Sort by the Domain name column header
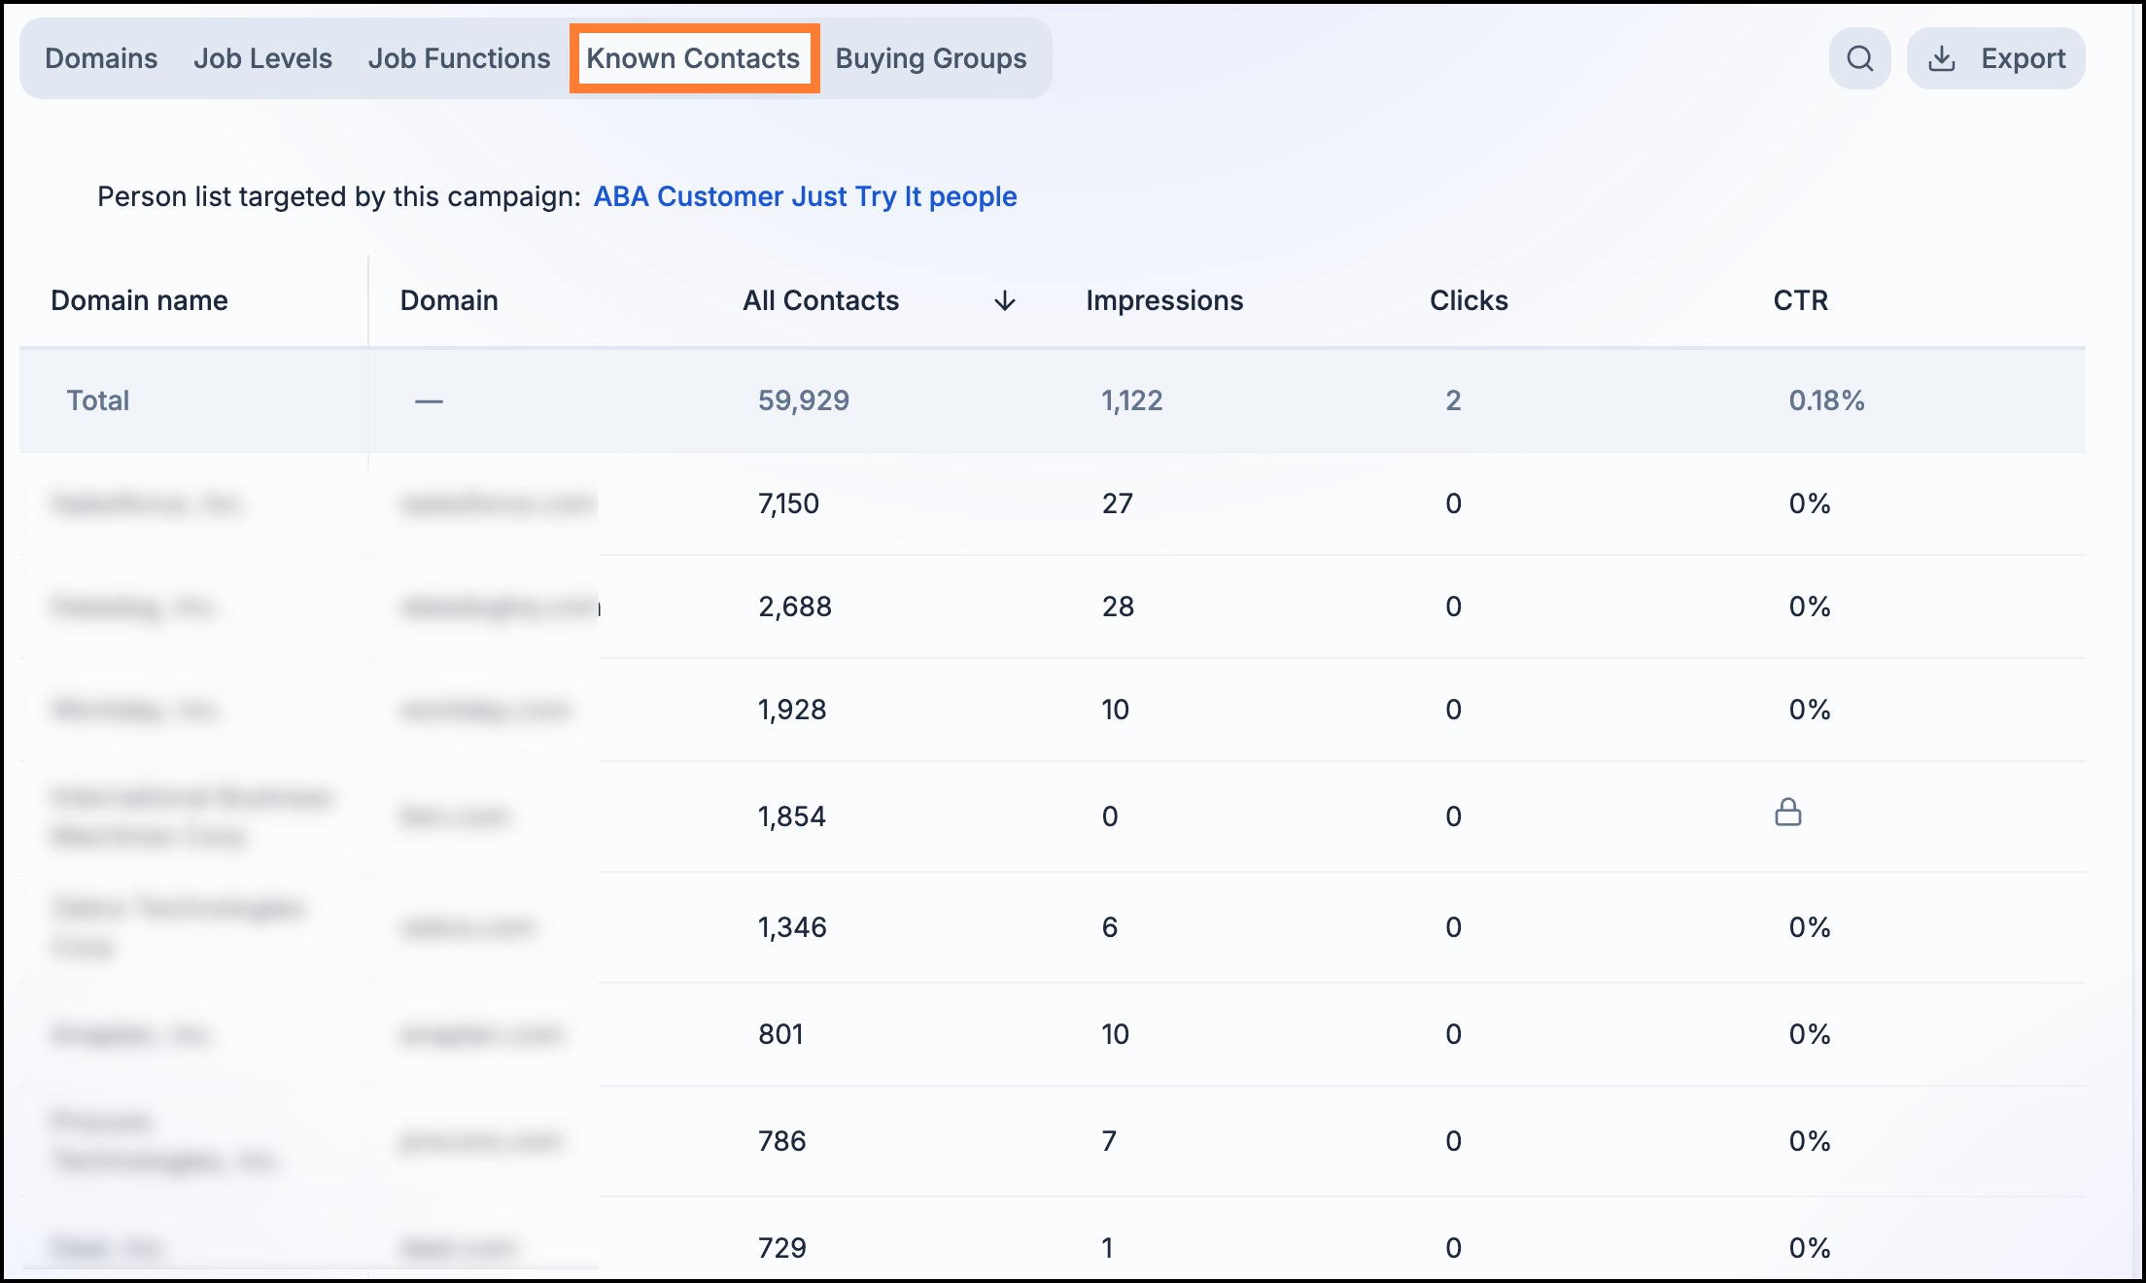The image size is (2146, 1283). [139, 300]
